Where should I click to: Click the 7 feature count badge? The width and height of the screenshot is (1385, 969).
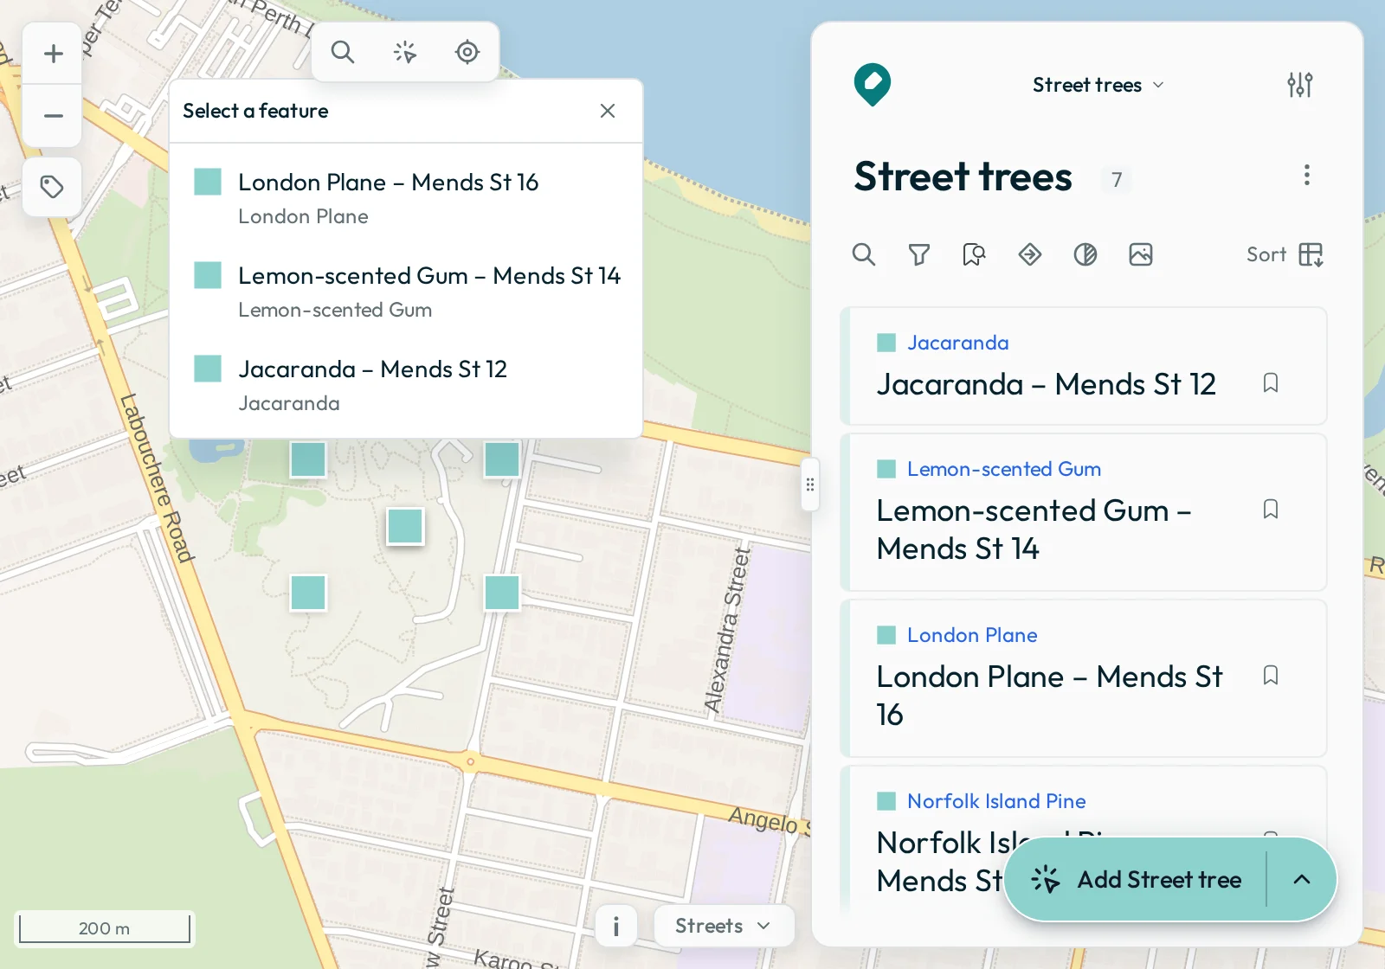[1117, 179]
